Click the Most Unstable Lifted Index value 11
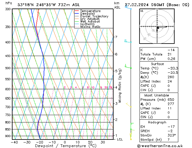Image resolution: width=192 pixels, height=148 pixels. tap(170, 108)
